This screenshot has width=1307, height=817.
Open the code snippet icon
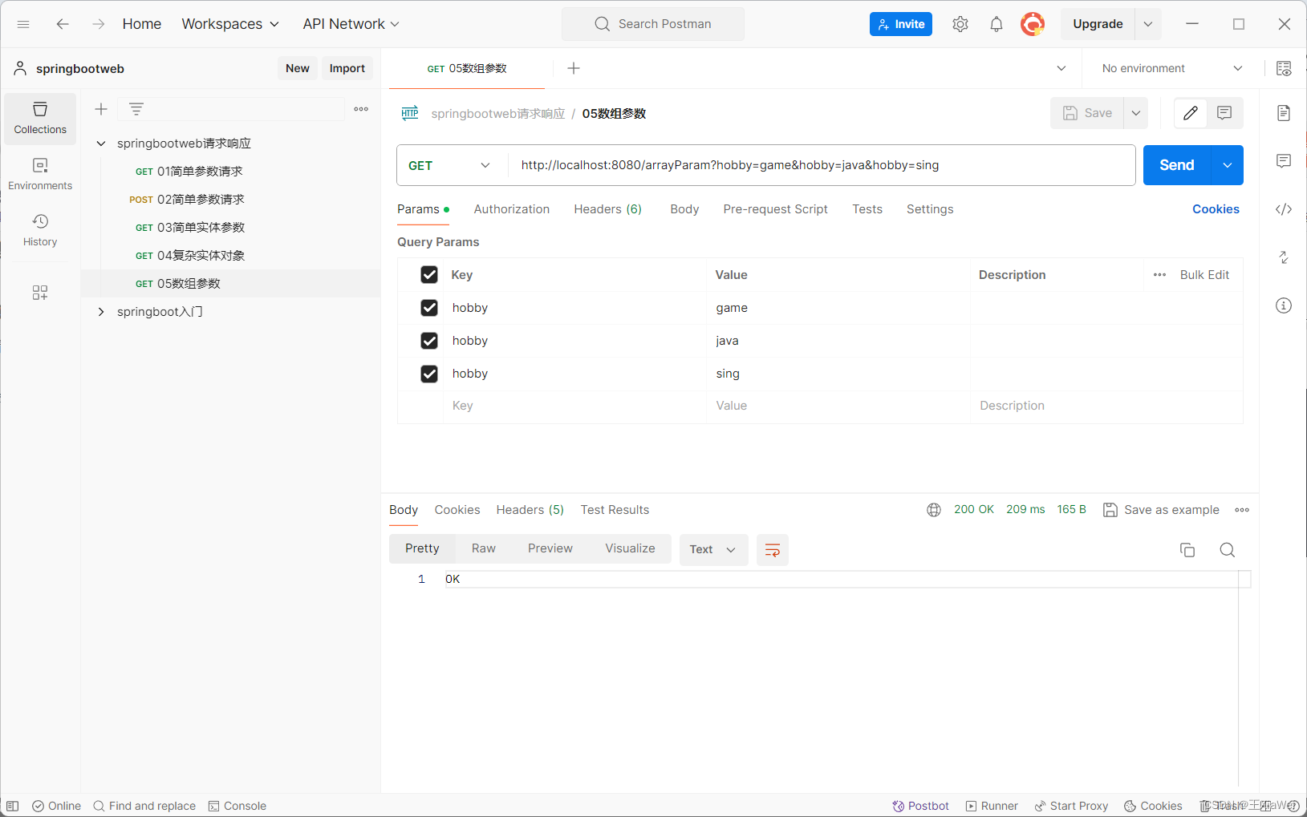(1284, 209)
